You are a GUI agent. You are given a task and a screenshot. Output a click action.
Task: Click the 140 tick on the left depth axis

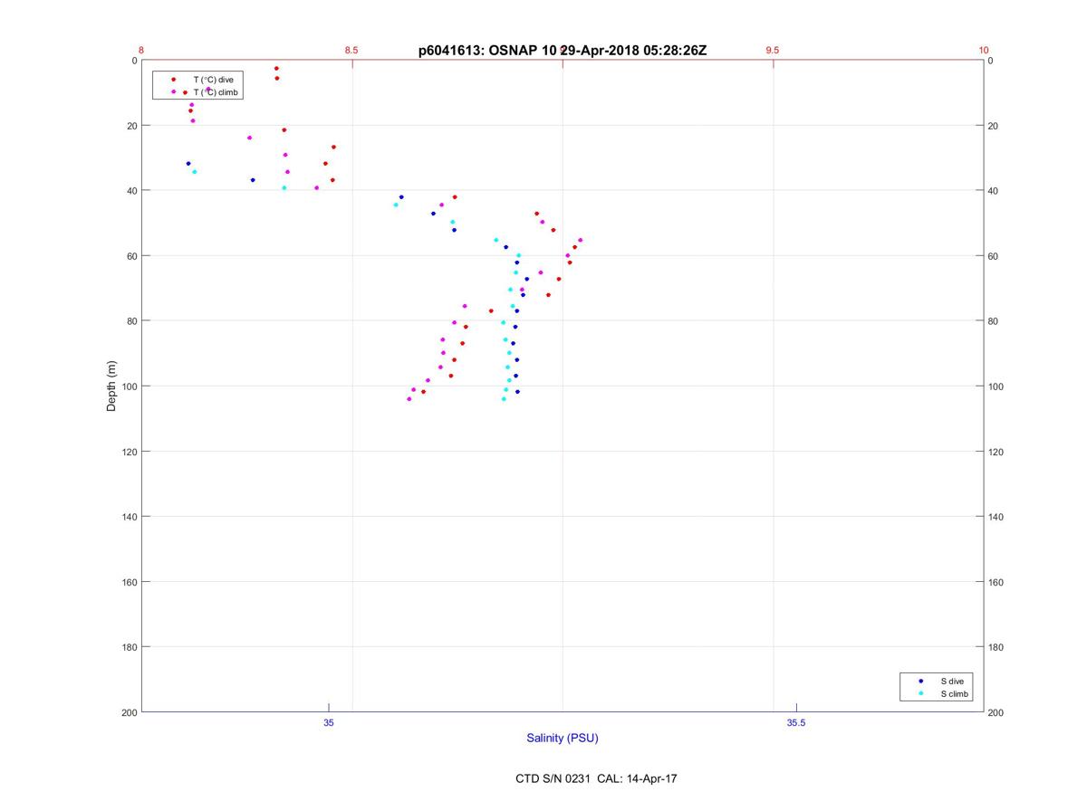(x=128, y=517)
